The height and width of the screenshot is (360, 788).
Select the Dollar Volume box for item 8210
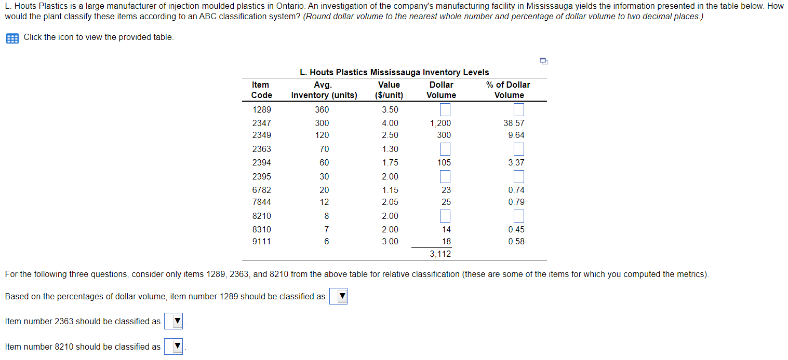[445, 216]
